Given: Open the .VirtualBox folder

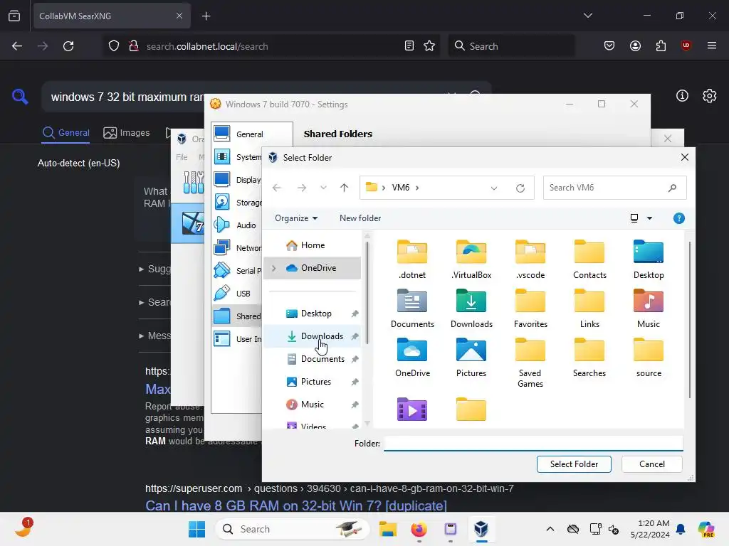Looking at the screenshot, I should click(471, 259).
